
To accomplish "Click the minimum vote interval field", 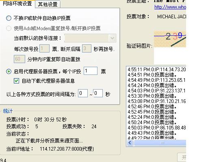I will tap(83, 93).
